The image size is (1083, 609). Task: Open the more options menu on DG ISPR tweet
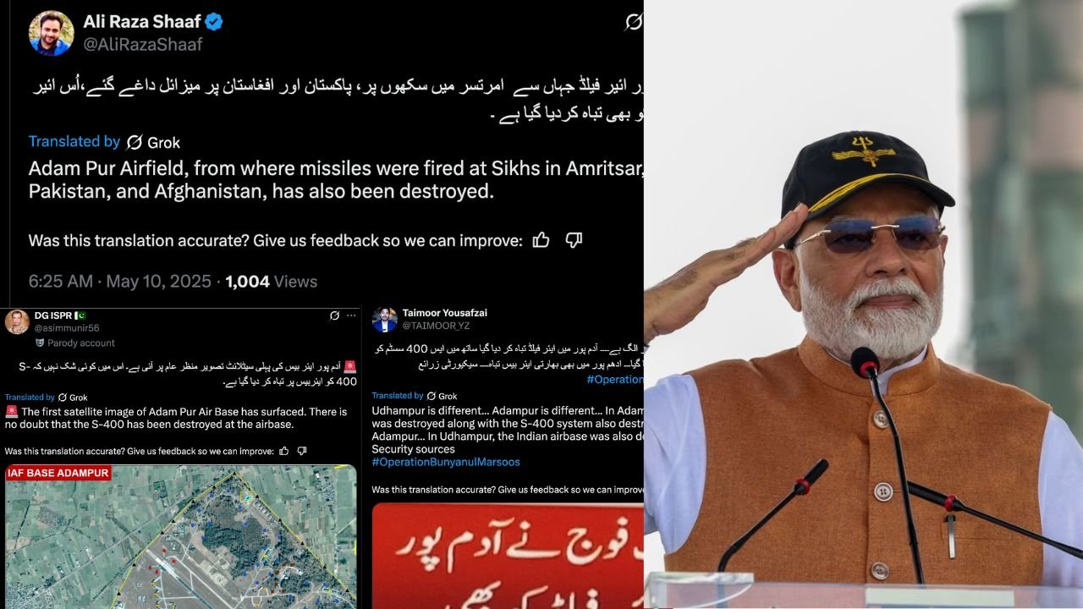point(351,315)
